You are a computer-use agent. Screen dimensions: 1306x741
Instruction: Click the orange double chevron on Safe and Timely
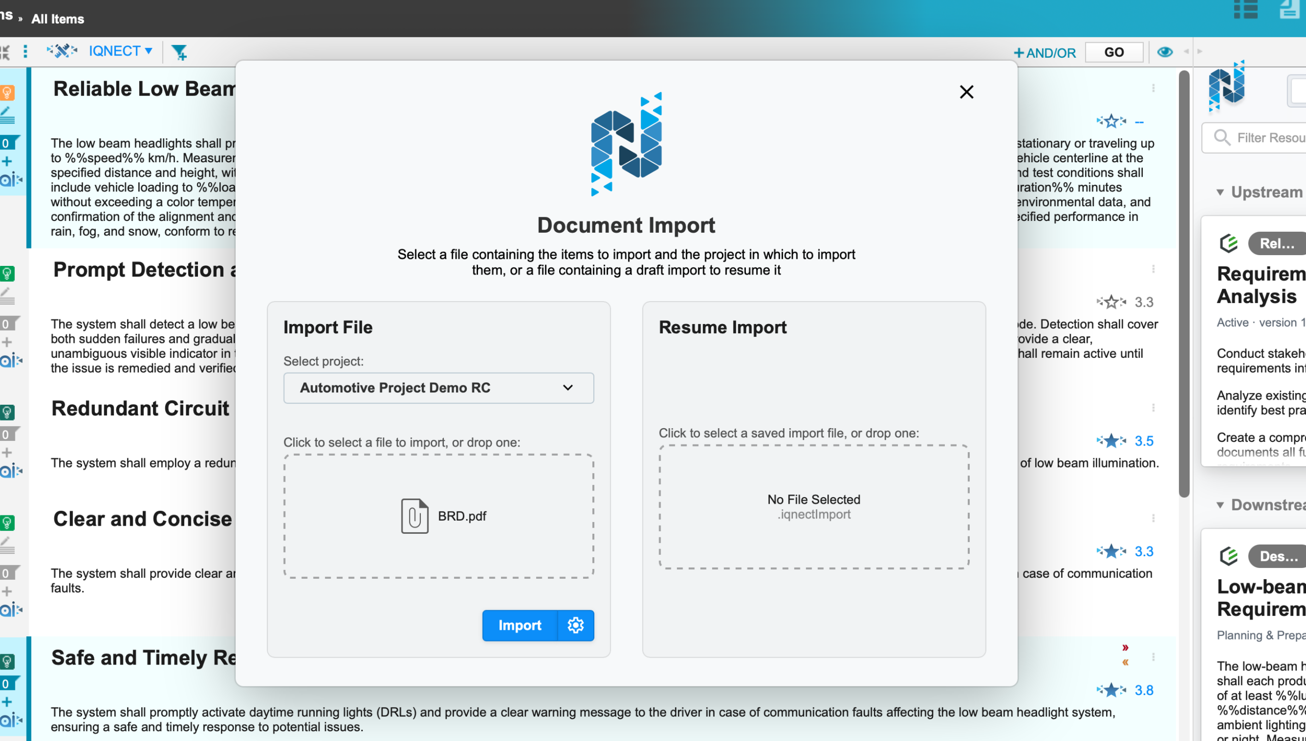click(x=1125, y=662)
